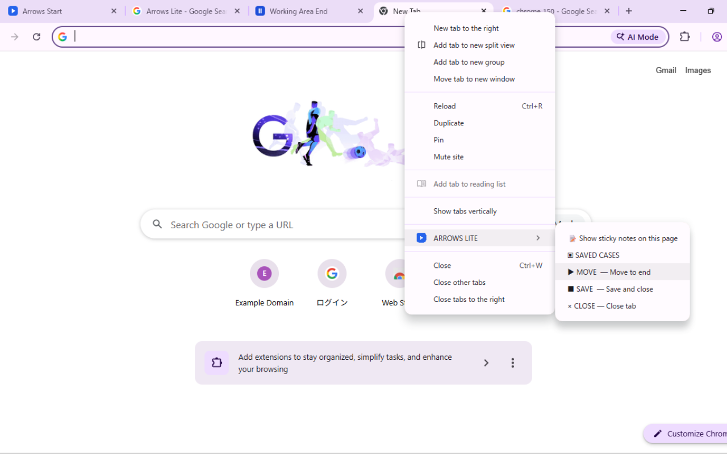Reload the page with toolbar icon
This screenshot has width=727, height=454.
point(36,37)
